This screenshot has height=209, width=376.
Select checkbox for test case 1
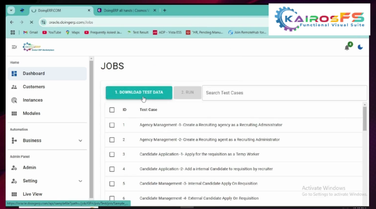point(112,125)
